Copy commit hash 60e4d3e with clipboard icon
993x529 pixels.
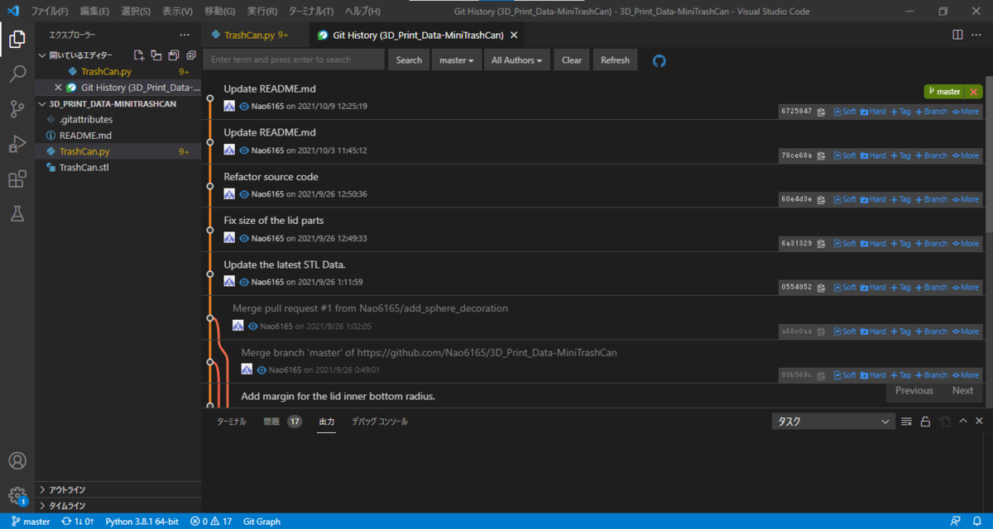click(821, 199)
